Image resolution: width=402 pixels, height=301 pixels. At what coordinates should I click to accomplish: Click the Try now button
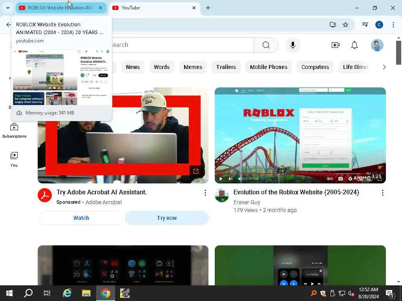[166, 218]
